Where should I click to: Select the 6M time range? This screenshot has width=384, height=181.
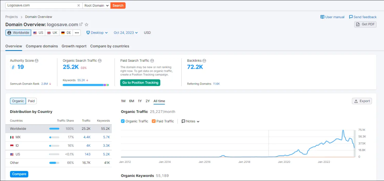click(132, 101)
